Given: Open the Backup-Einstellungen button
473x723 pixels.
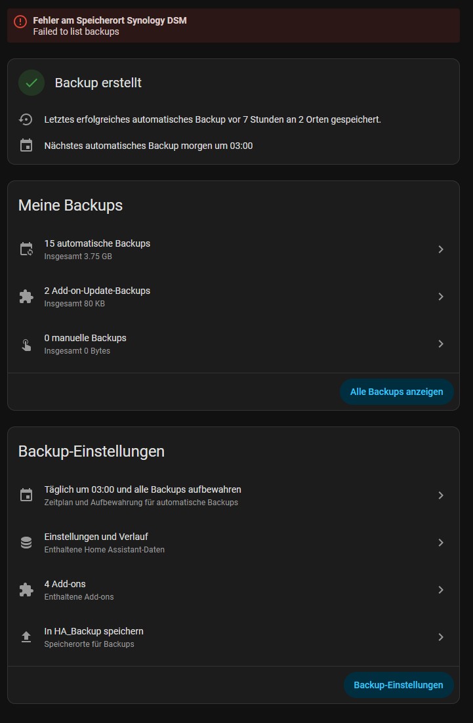Looking at the screenshot, I should (398, 685).
